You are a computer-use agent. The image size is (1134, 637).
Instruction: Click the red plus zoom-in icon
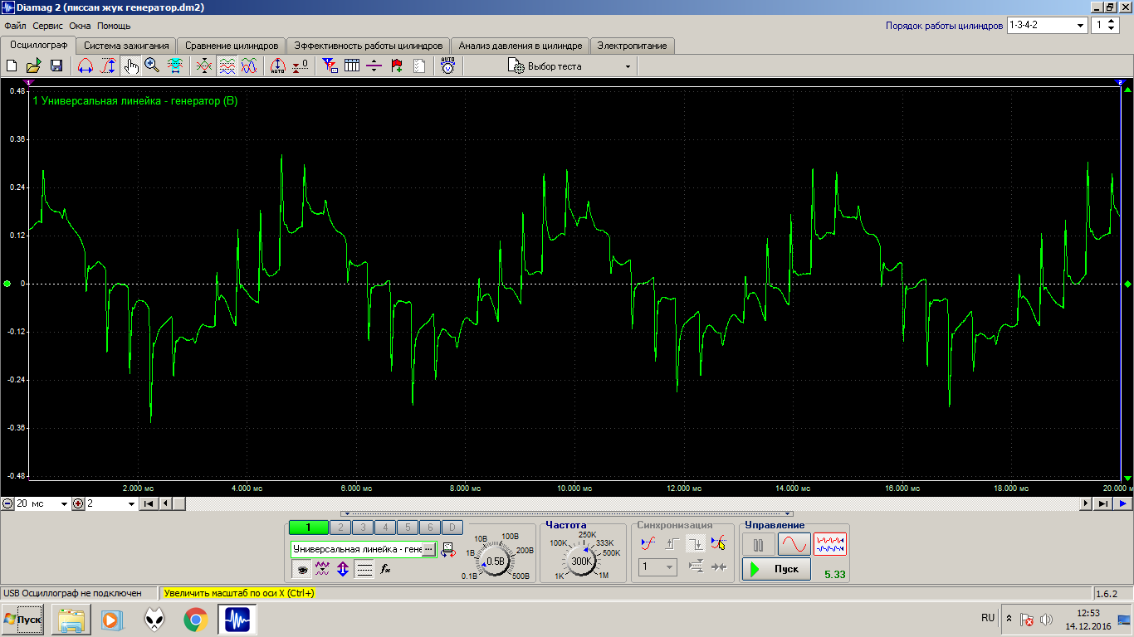[78, 503]
